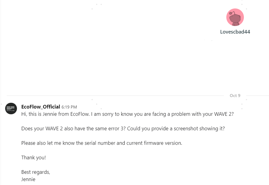Viewport: 269px width, 185px height.
Task: Click the phrase "error 3" in the message
Action: point(115,128)
